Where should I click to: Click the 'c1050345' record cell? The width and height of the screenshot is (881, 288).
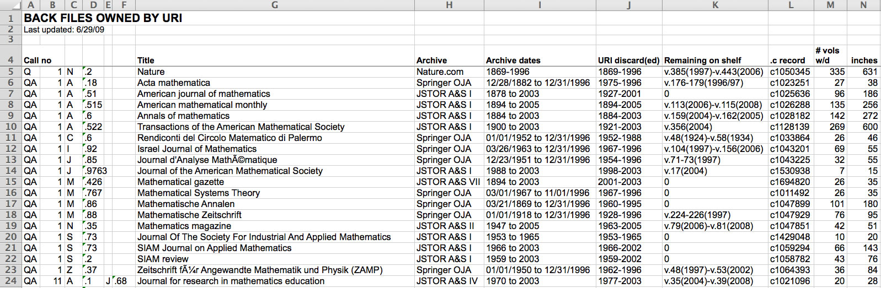(790, 72)
